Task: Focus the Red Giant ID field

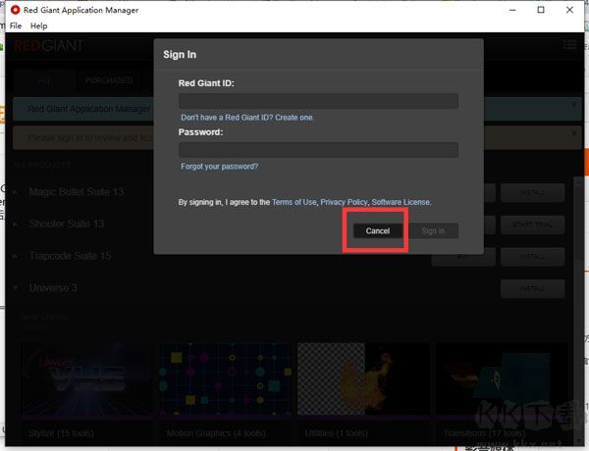Action: click(318, 101)
